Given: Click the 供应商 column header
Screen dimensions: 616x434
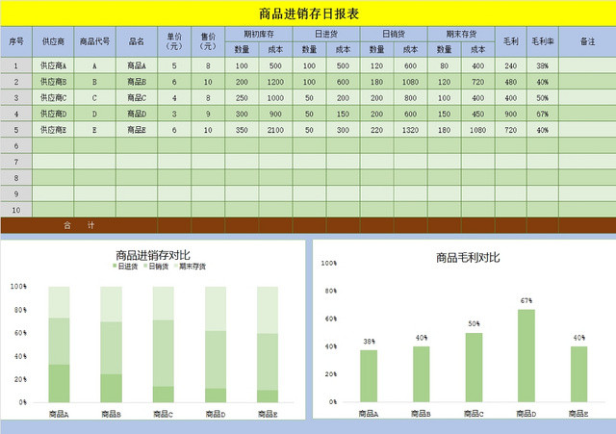Looking at the screenshot, I should 53,41.
